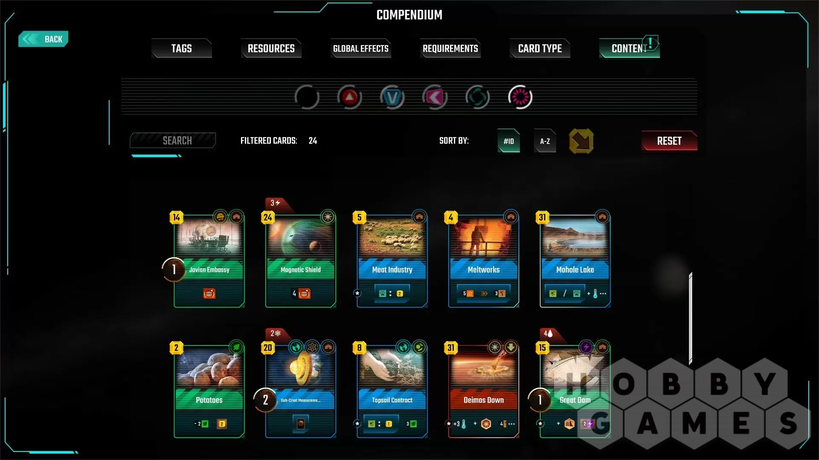Screen dimensions: 819x460
Task: Go back using the Back button
Action: point(43,39)
